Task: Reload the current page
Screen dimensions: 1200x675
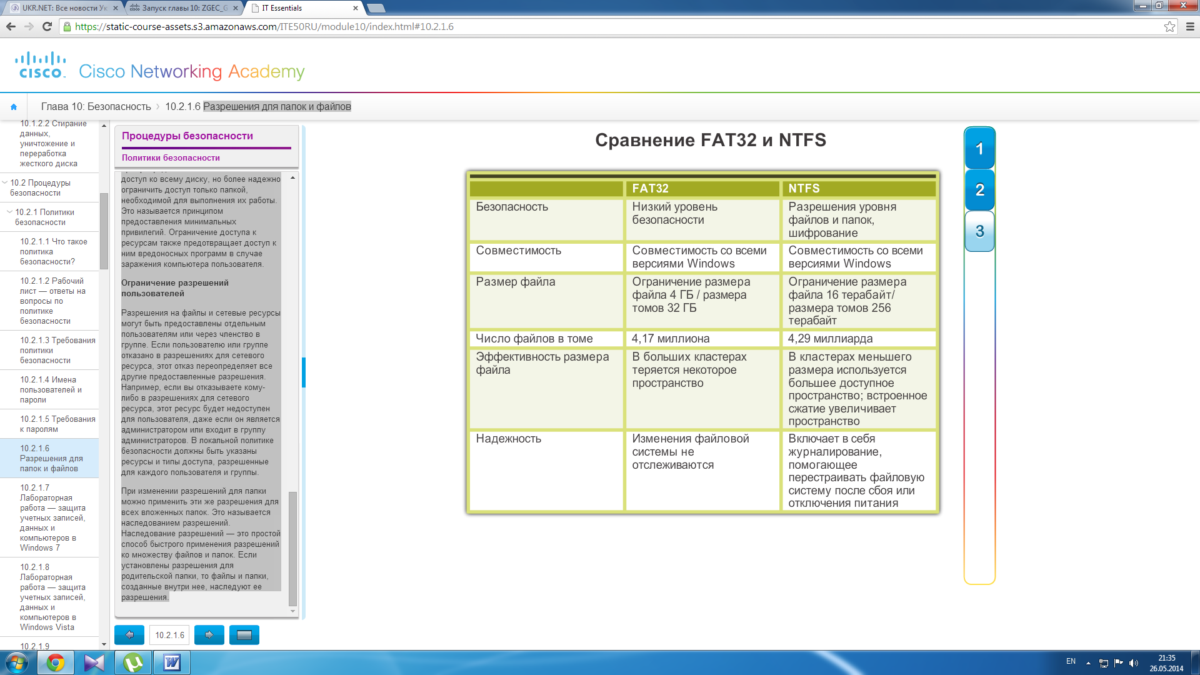Action: (x=47, y=26)
